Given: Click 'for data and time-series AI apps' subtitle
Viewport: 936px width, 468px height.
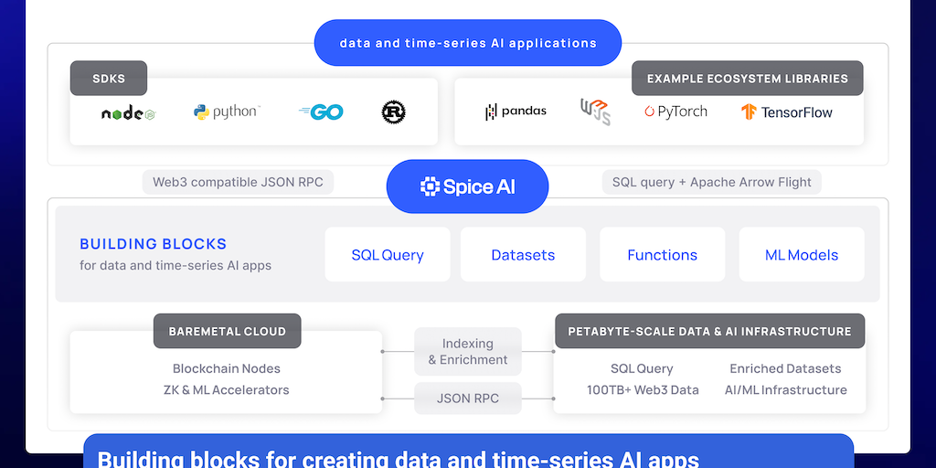Looking at the screenshot, I should coord(175,266).
